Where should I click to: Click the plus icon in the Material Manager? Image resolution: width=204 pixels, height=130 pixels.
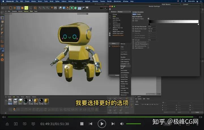6,101
